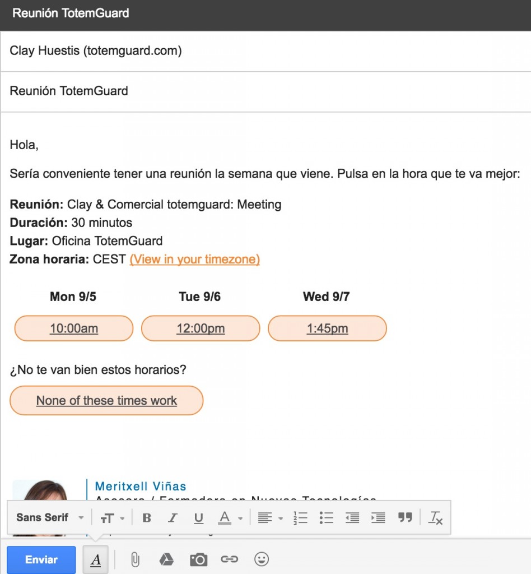This screenshot has width=531, height=574.
Task: Click None of these times work
Action: click(106, 400)
